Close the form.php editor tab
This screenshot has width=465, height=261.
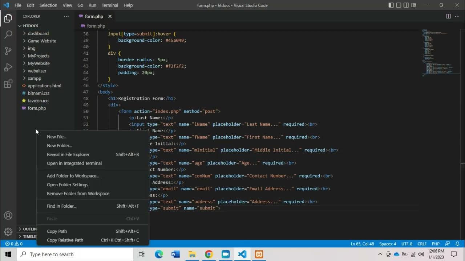tap(110, 16)
